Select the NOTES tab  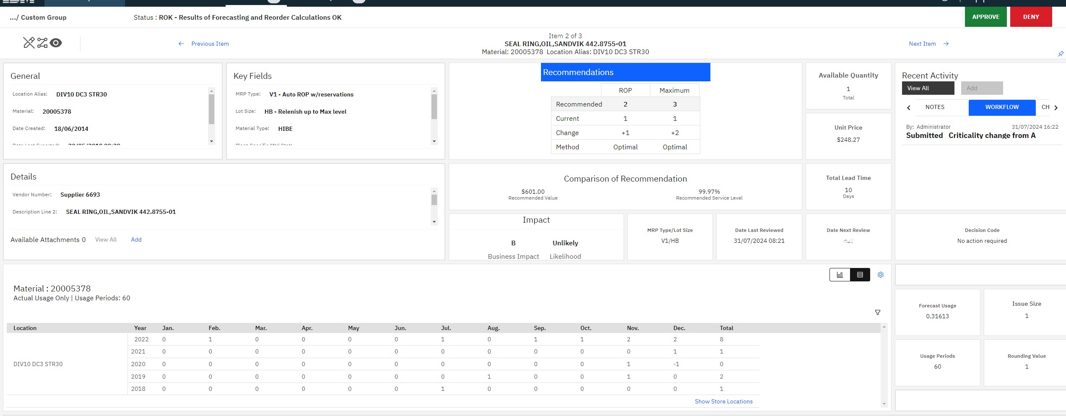click(x=935, y=107)
